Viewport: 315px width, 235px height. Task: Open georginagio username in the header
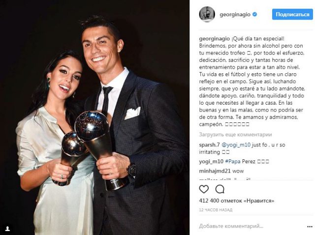[235, 14]
